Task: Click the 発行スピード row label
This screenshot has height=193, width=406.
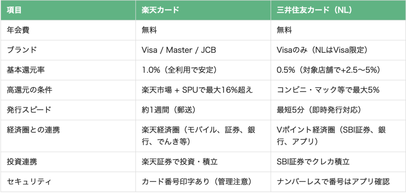Action: point(29,110)
